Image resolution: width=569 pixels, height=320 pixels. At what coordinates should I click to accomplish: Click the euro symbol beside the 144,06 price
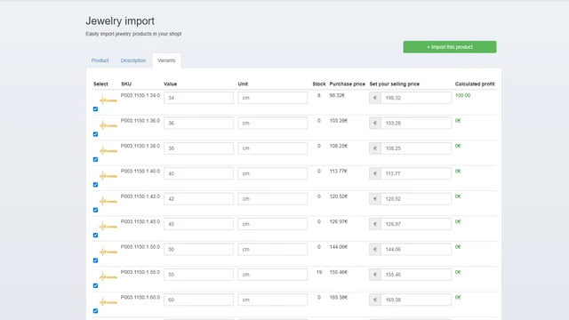[x=375, y=249]
